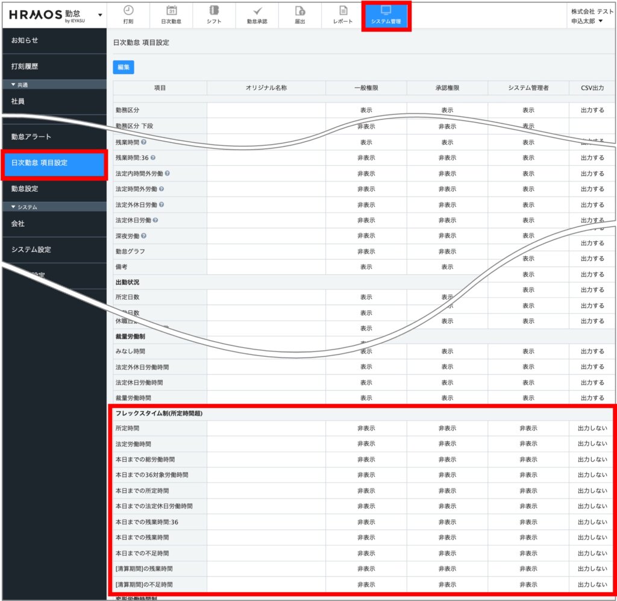
Task: Collapse the システム sidebar section
Action: tap(14, 207)
